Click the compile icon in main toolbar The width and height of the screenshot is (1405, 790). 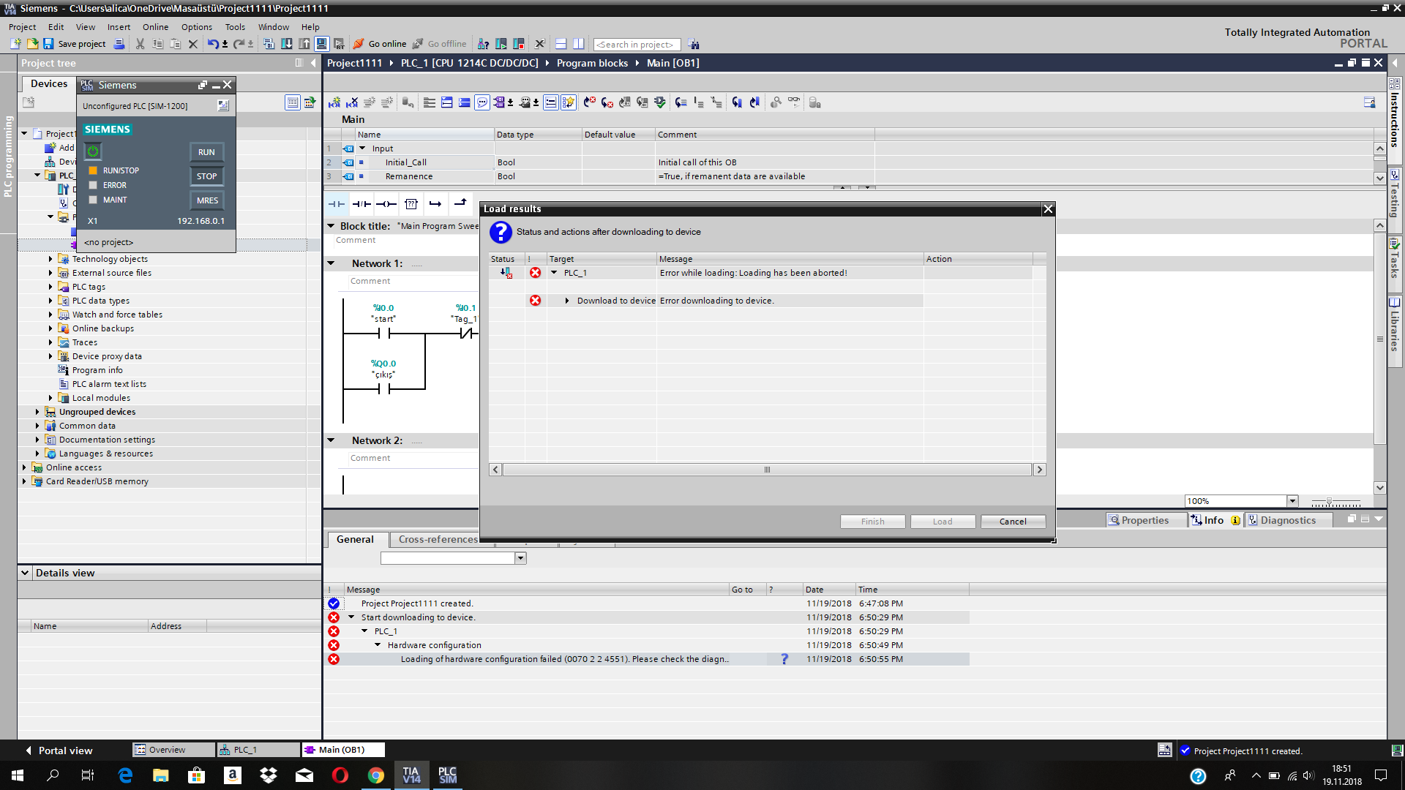coord(269,44)
